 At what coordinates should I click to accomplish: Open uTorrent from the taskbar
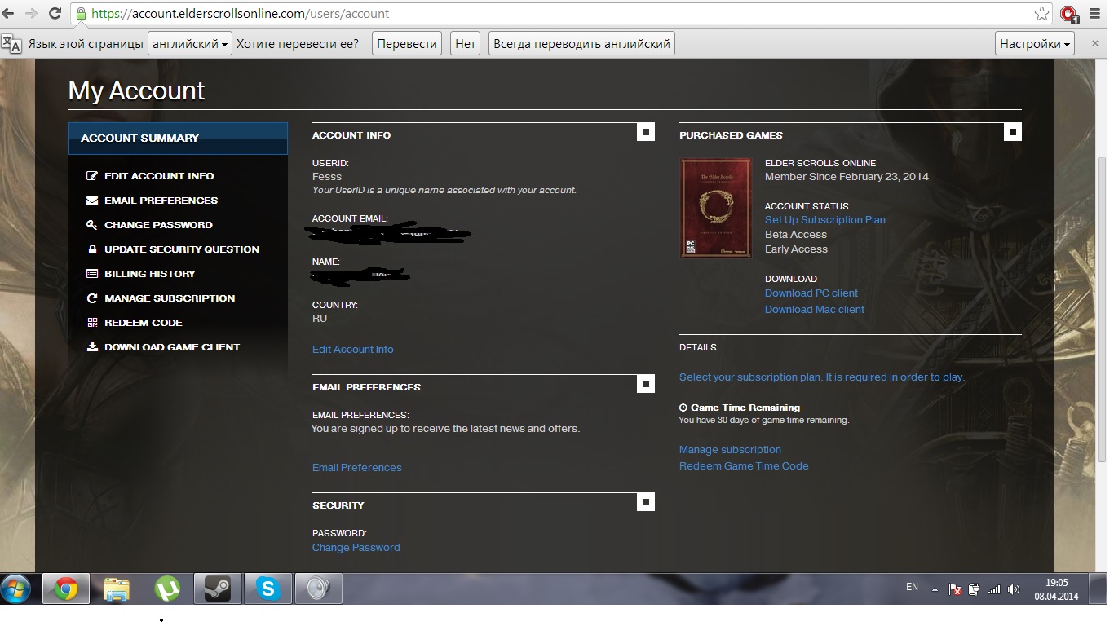pyautogui.click(x=167, y=589)
